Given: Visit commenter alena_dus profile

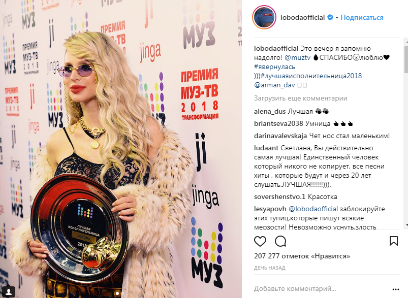Looking at the screenshot, I should [x=270, y=112].
